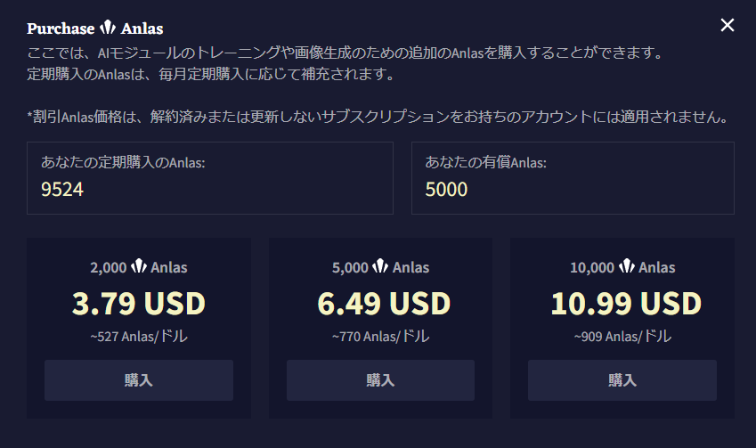Click the Purchase Anlas dialog heading
Viewport: 756px width, 448px height.
click(x=95, y=29)
